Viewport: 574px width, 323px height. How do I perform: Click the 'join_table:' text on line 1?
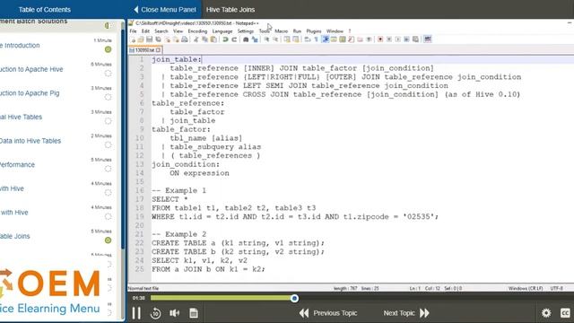tap(177, 59)
